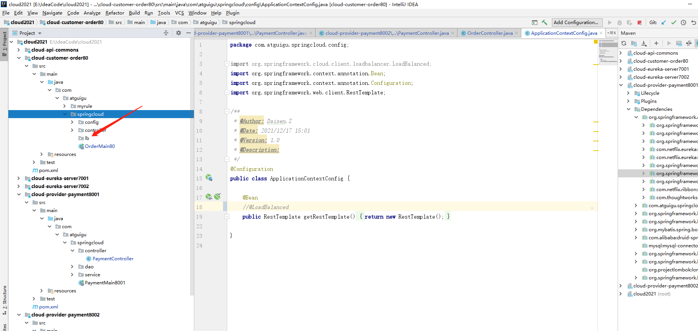Close the ApplicationContextConfig.java tab

coord(601,33)
